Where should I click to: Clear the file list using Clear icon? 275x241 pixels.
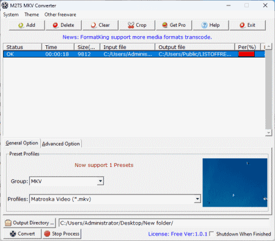tap(94, 25)
